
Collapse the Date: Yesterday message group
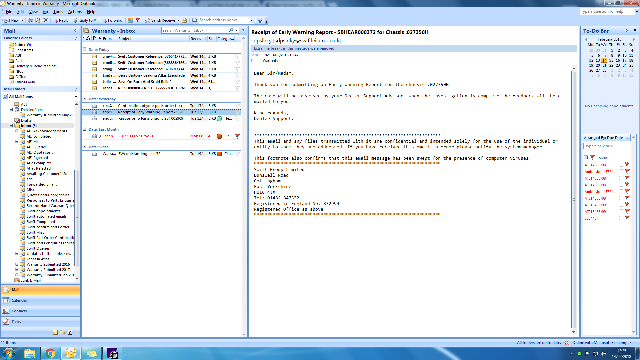[x=85, y=99]
